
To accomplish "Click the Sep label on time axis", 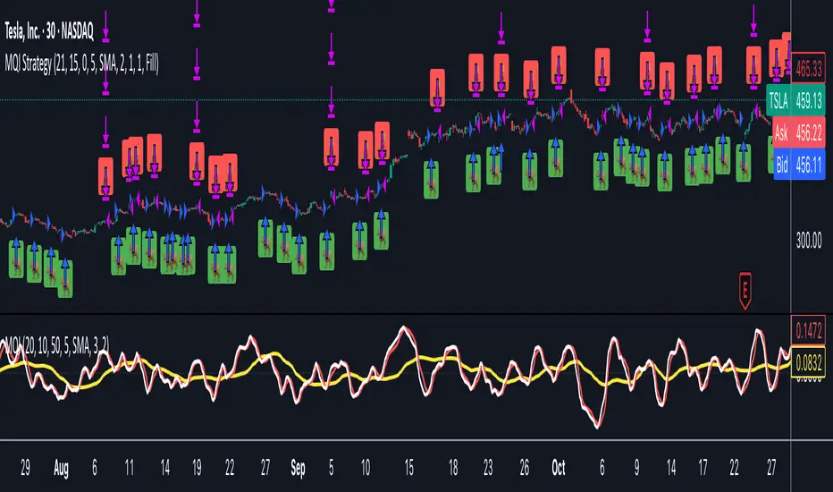I will [x=298, y=468].
